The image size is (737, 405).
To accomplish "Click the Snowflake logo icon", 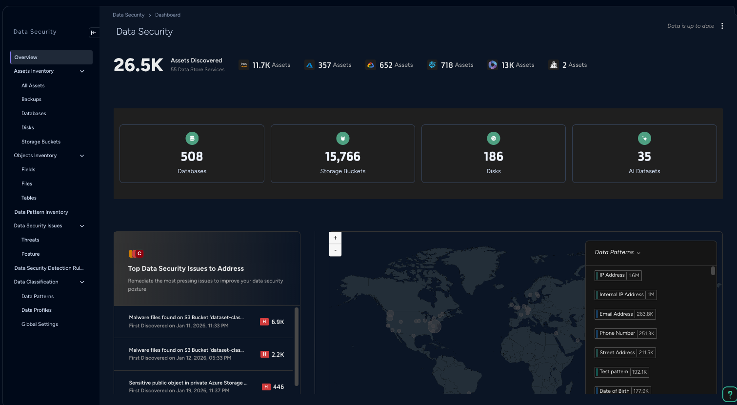I will point(432,65).
